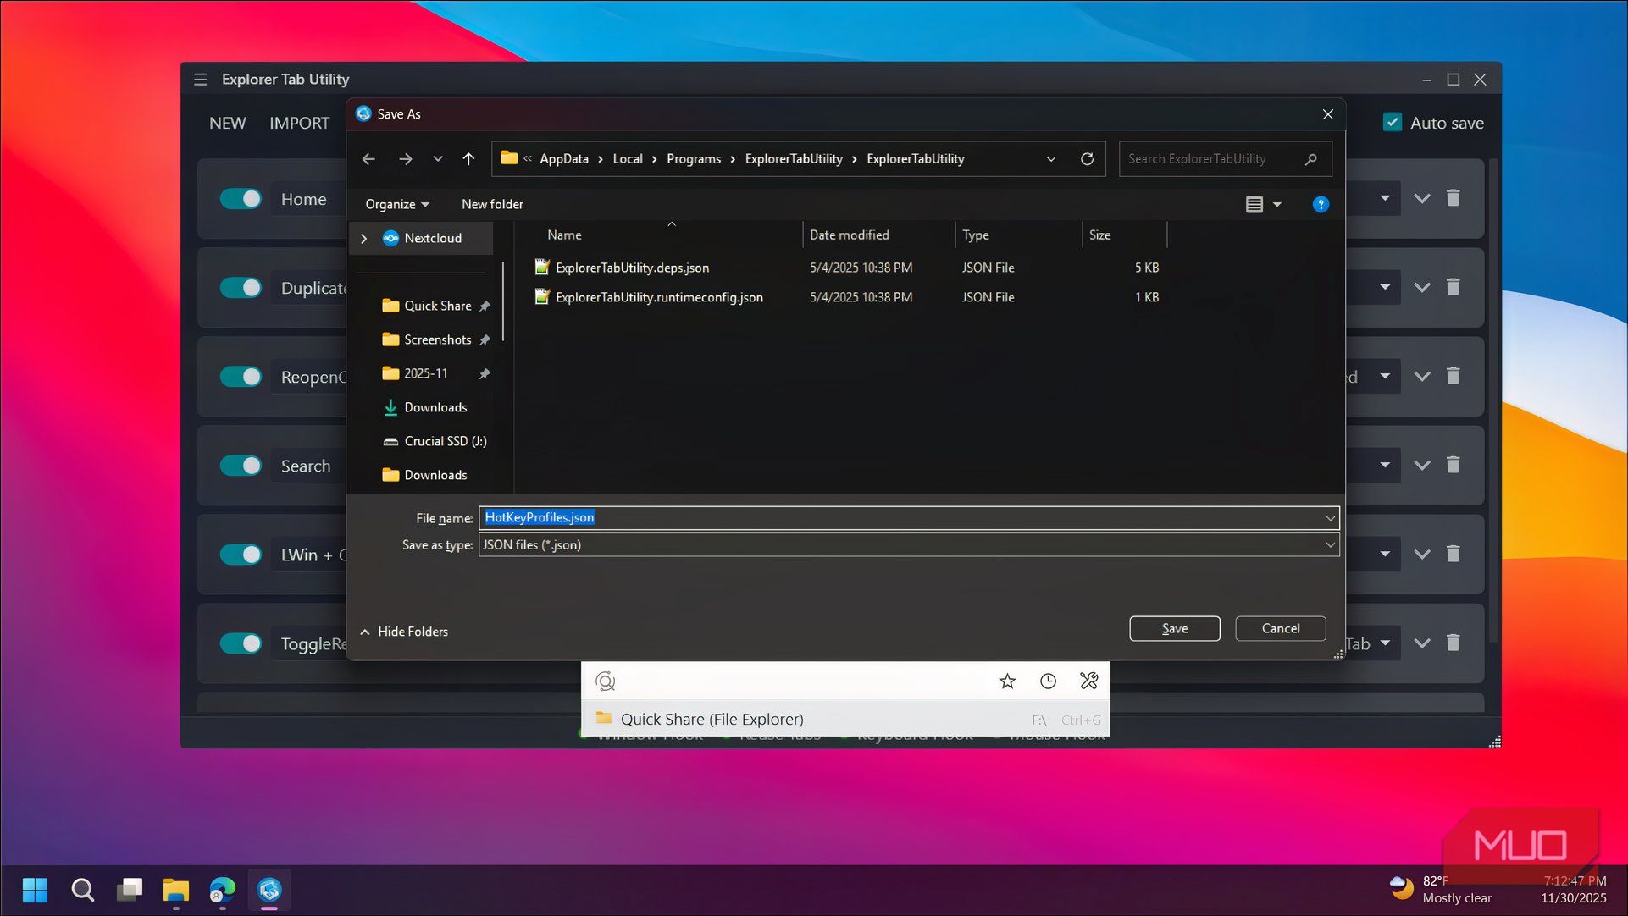Open the recent locations dropdown arrow
1628x916 pixels.
(x=437, y=159)
